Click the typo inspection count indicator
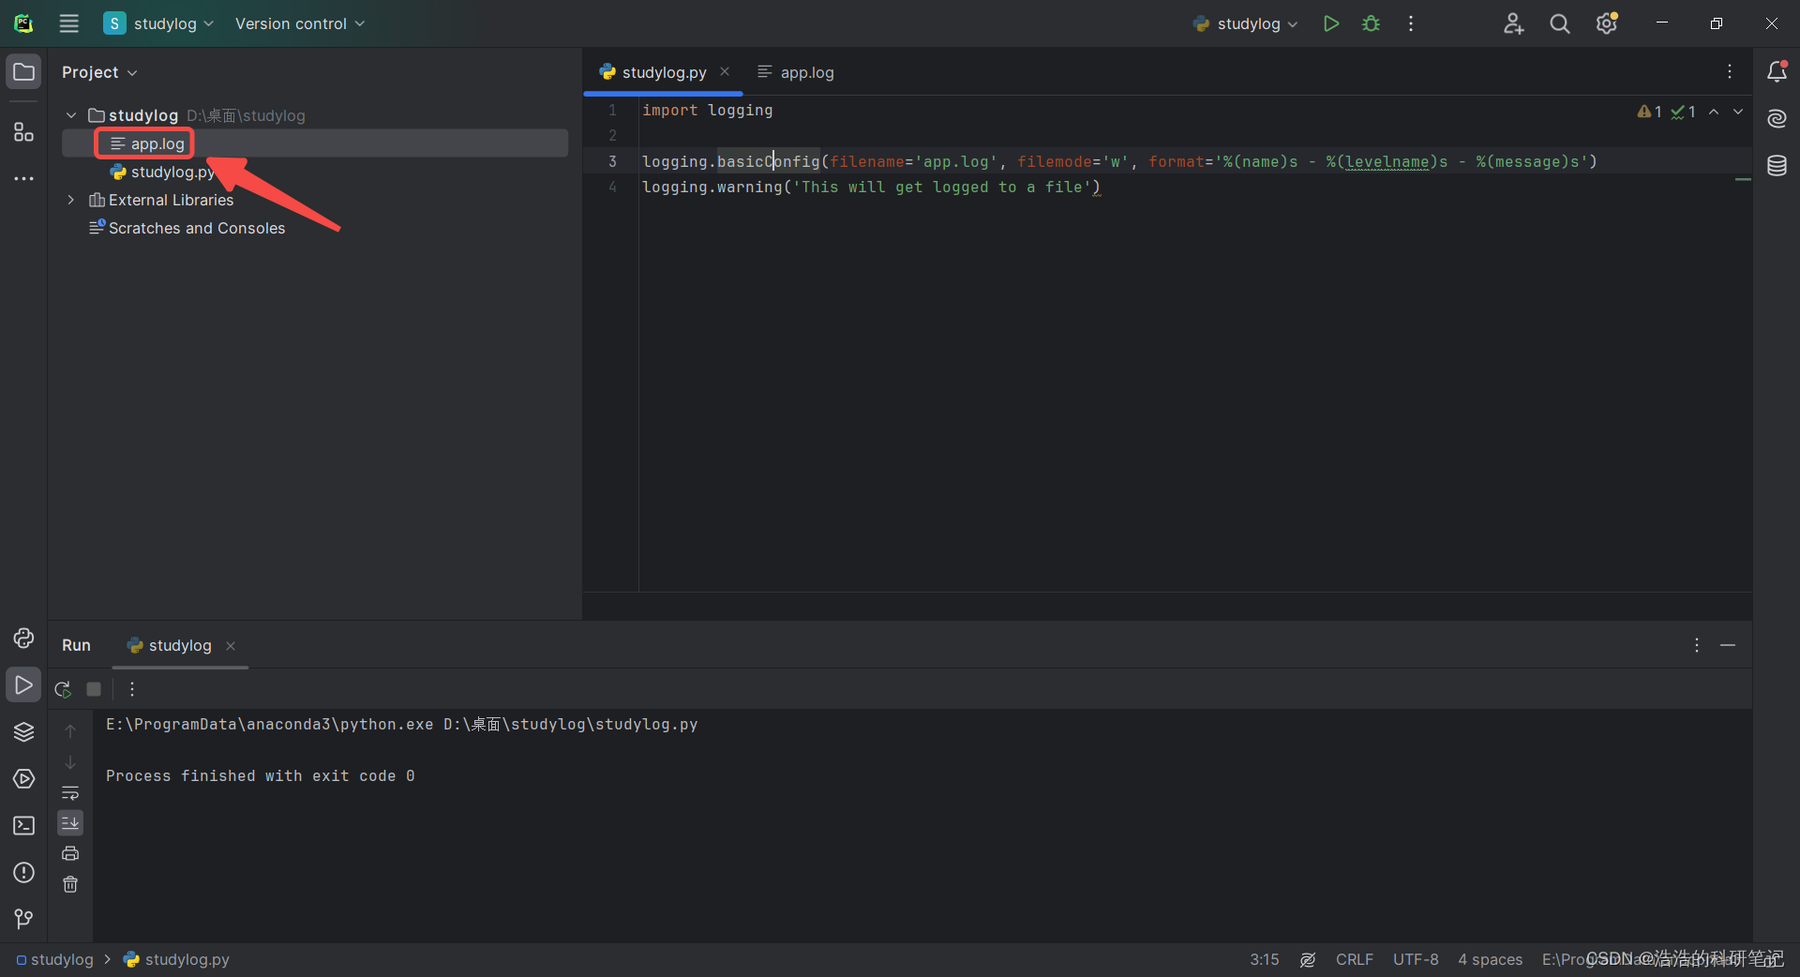 point(1684,112)
